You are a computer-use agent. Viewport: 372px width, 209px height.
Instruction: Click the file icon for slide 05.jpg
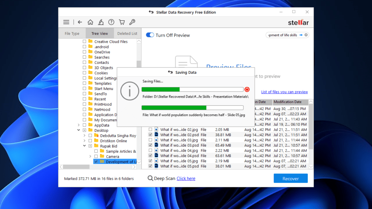[156, 161]
